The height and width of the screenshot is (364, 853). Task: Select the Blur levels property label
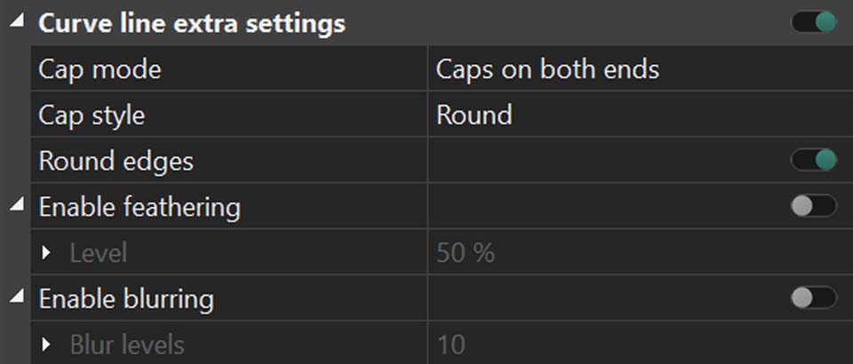point(128,345)
